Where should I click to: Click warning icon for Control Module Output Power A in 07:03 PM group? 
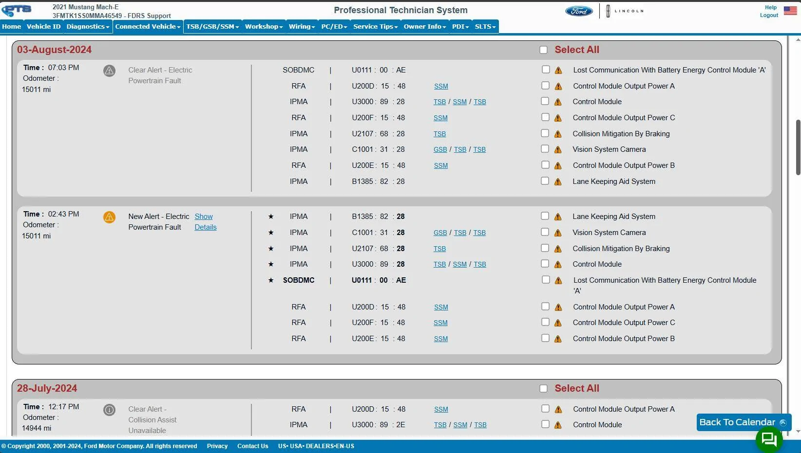558,87
